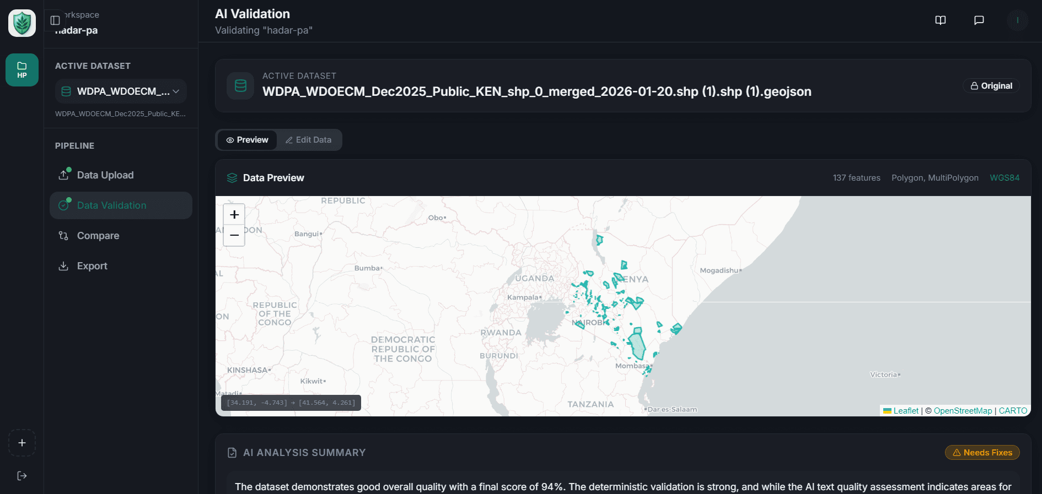Switch to the Preview tab

click(x=248, y=140)
